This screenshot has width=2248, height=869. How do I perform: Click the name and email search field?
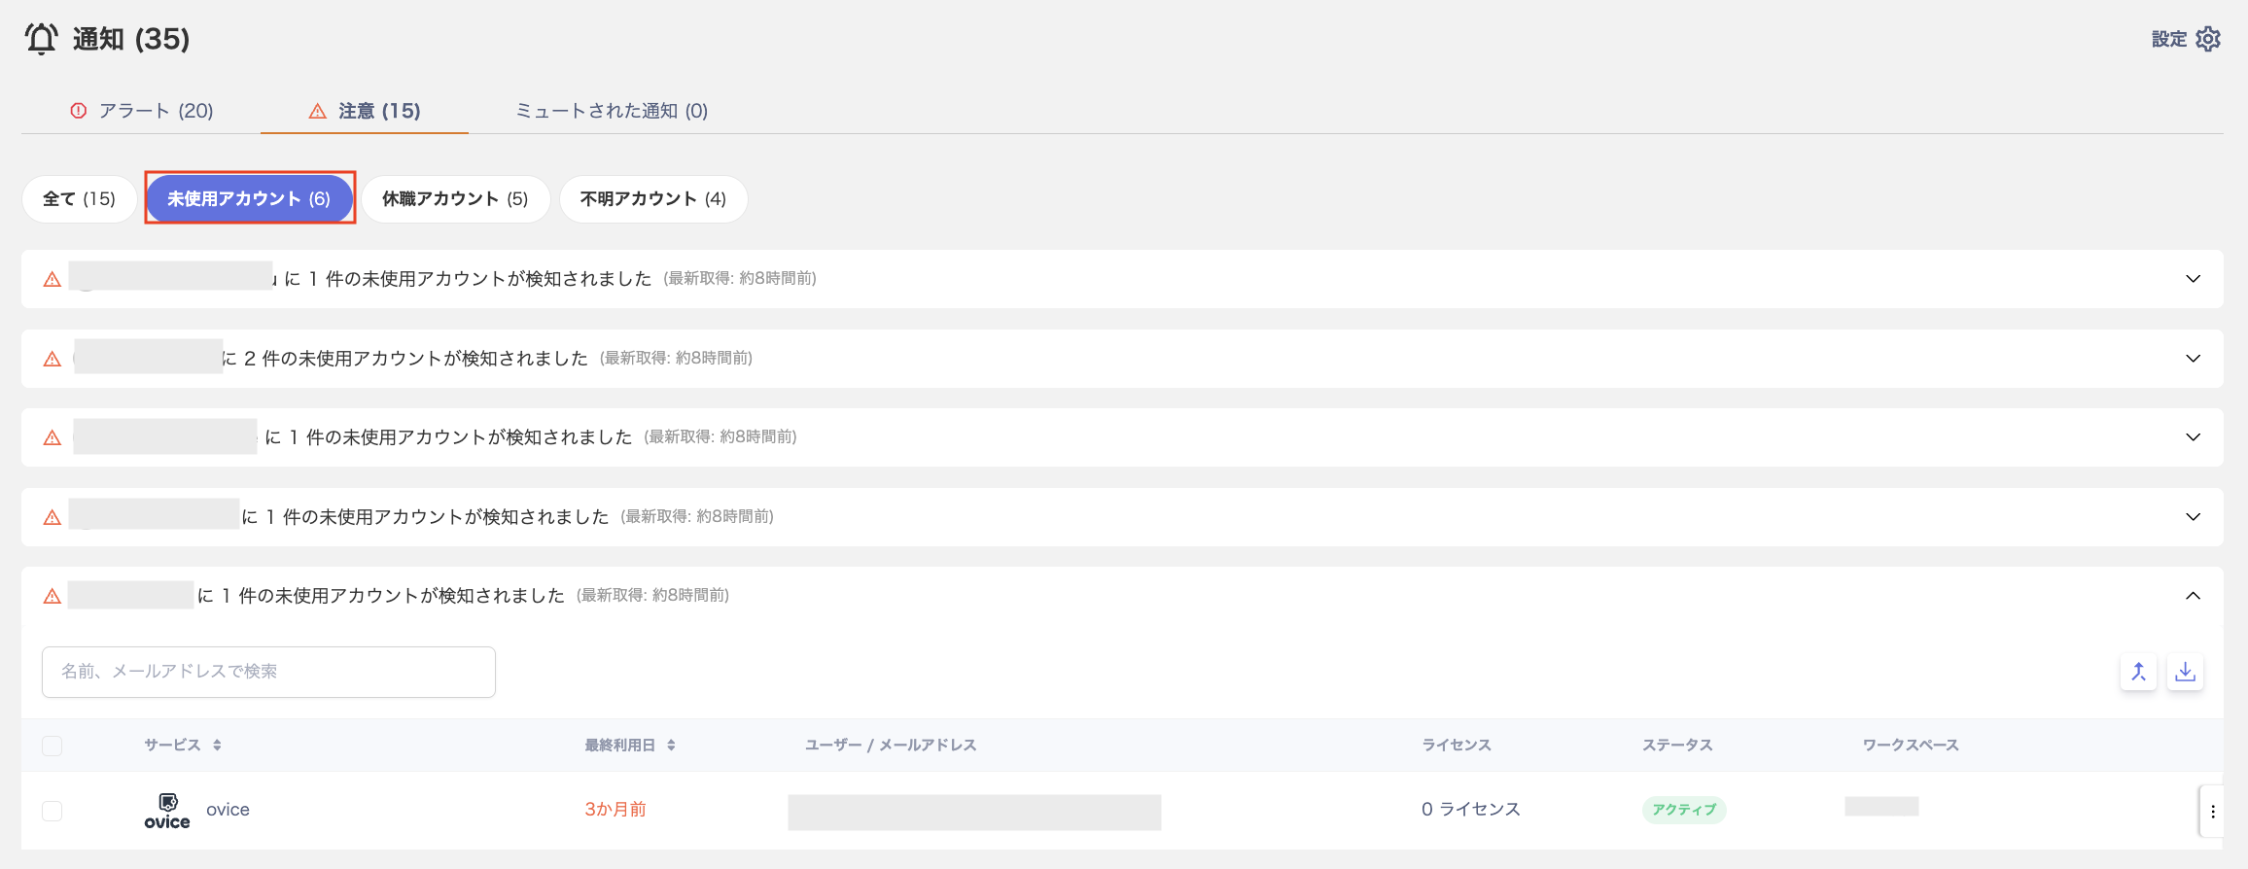[268, 672]
